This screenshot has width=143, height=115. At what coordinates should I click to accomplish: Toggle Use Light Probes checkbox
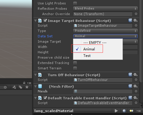coord(75,4)
